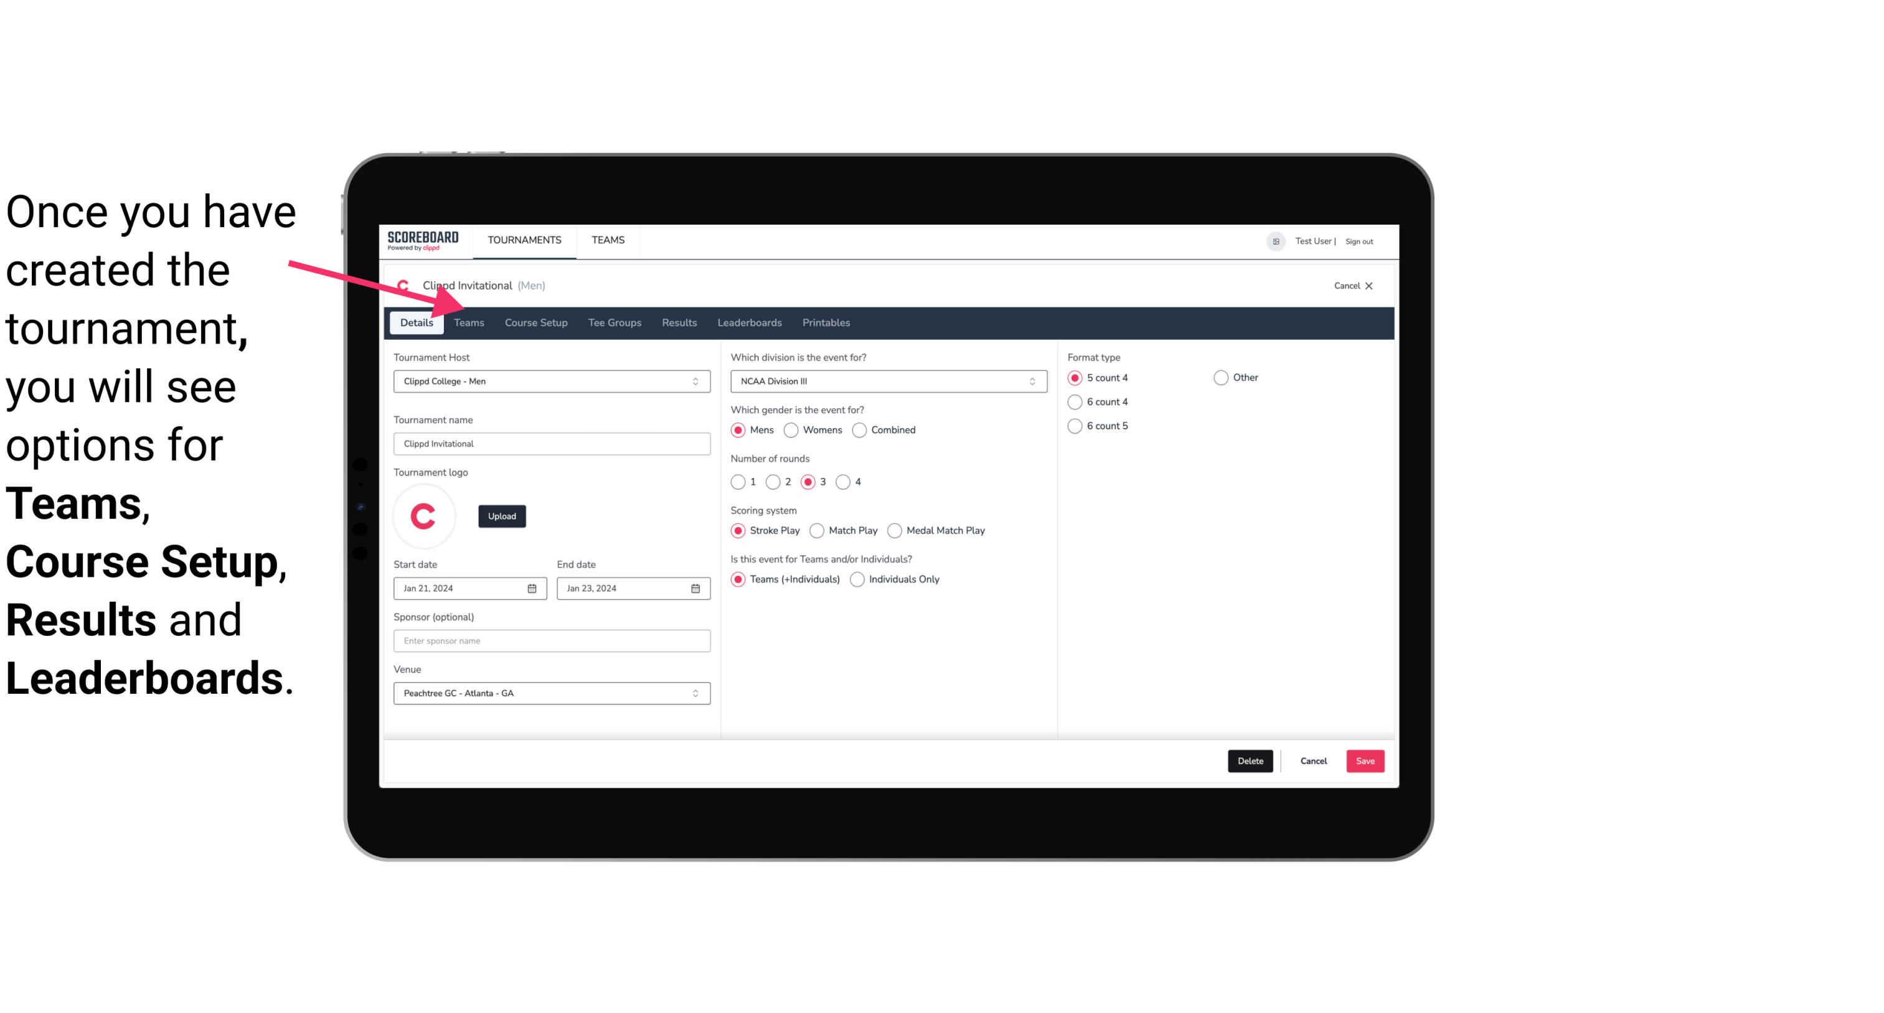Click the start date calendar icon

pos(533,587)
